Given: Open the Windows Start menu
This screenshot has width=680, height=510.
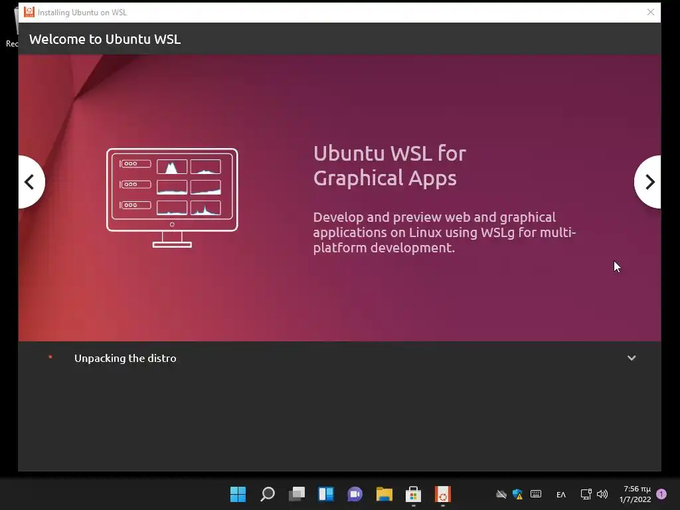Looking at the screenshot, I should click(x=238, y=494).
